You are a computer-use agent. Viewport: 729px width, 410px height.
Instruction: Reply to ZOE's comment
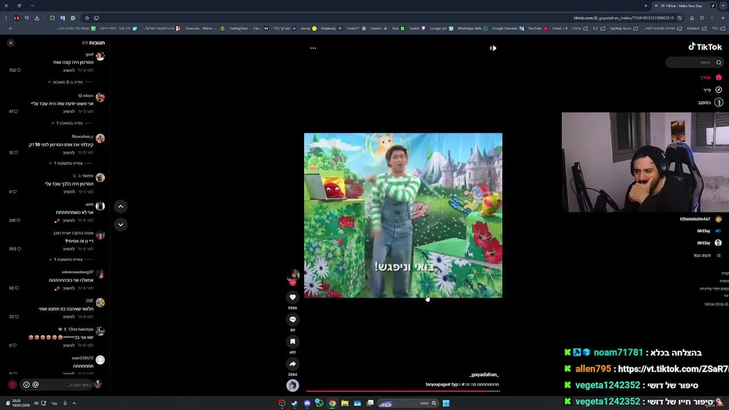tap(69, 317)
